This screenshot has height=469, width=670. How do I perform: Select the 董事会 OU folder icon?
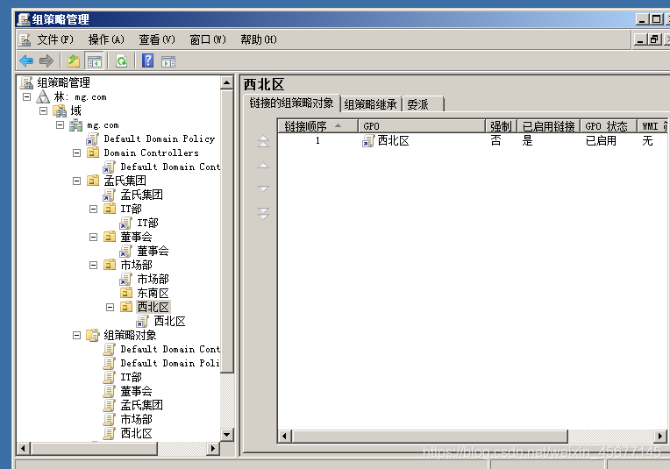(x=110, y=237)
